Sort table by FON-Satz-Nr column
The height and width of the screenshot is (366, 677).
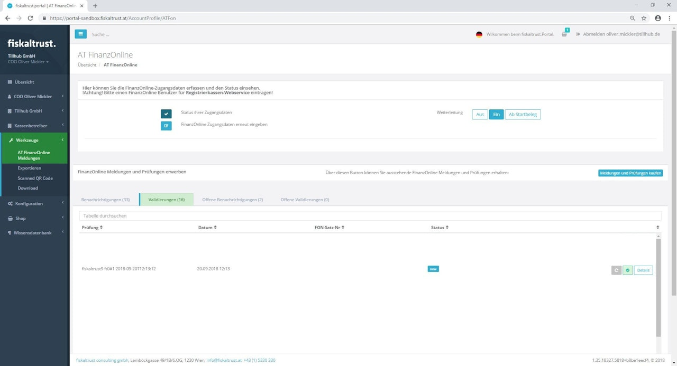330,228
